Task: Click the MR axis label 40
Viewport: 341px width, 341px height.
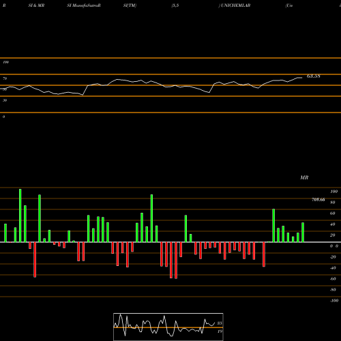Action: (333, 224)
